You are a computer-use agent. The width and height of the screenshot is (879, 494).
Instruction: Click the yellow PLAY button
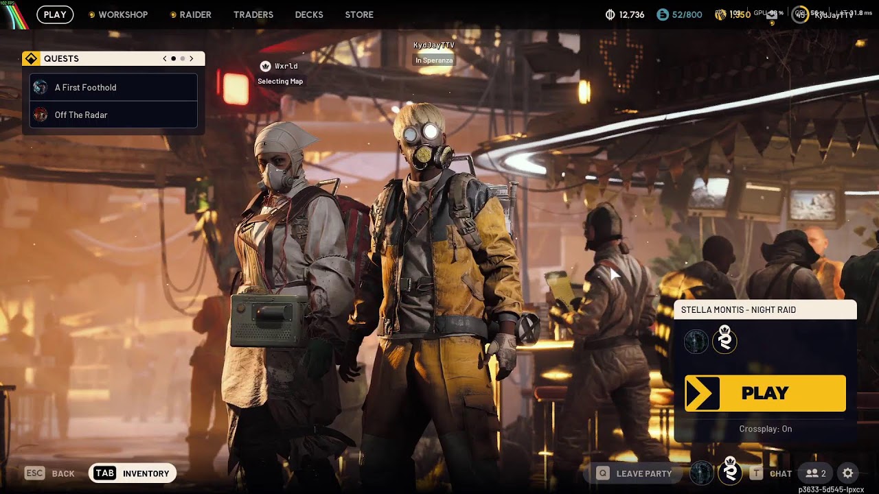tap(765, 393)
